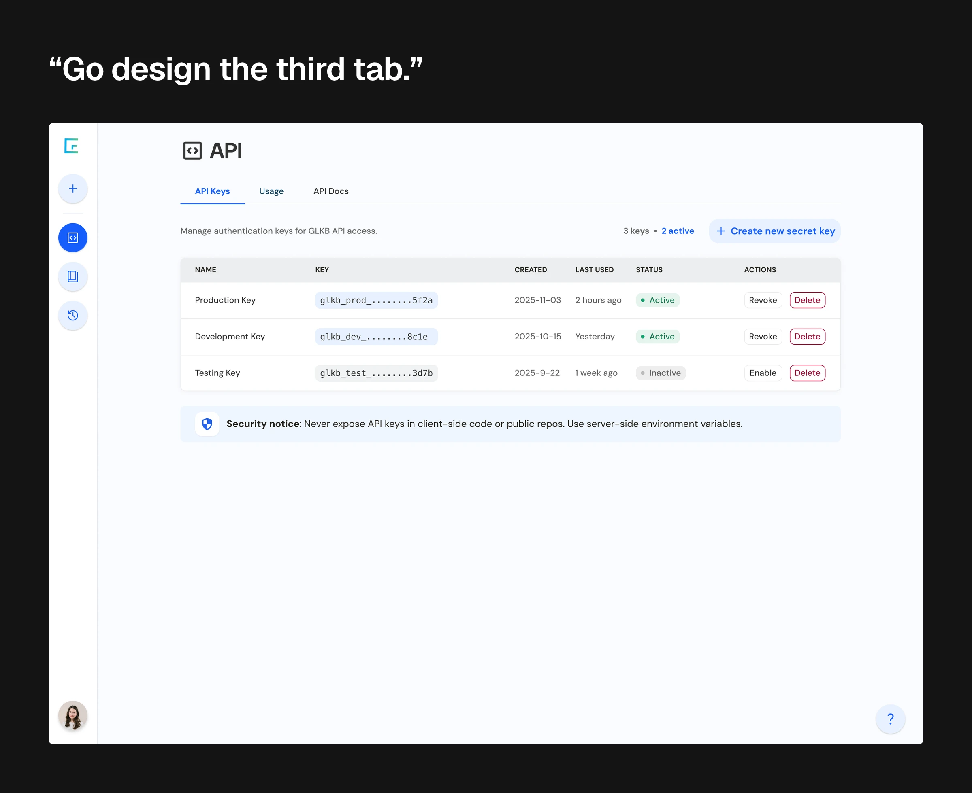Click the '2025-11-03' created date
Screen dimensions: 972x793
[x=538, y=300]
